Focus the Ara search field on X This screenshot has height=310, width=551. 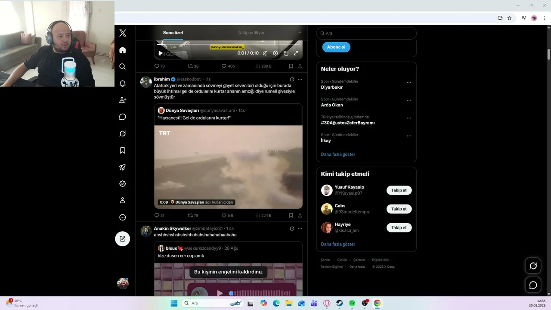pos(366,33)
